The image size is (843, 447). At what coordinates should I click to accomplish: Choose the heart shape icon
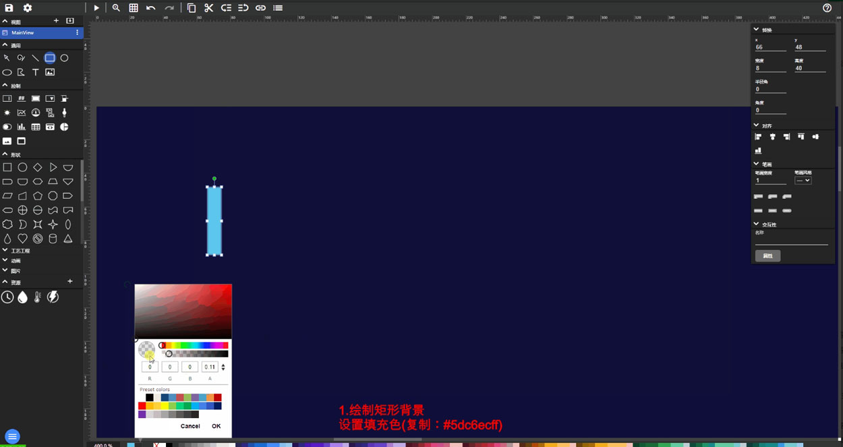click(x=22, y=239)
